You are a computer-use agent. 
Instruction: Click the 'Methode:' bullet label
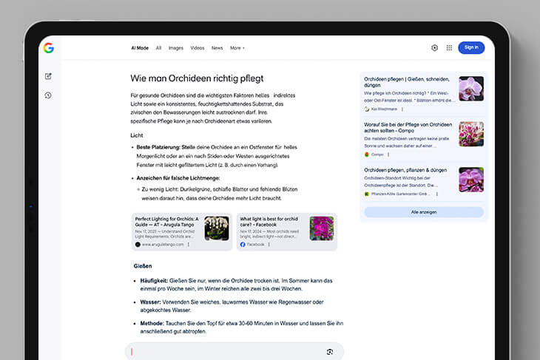coord(152,323)
